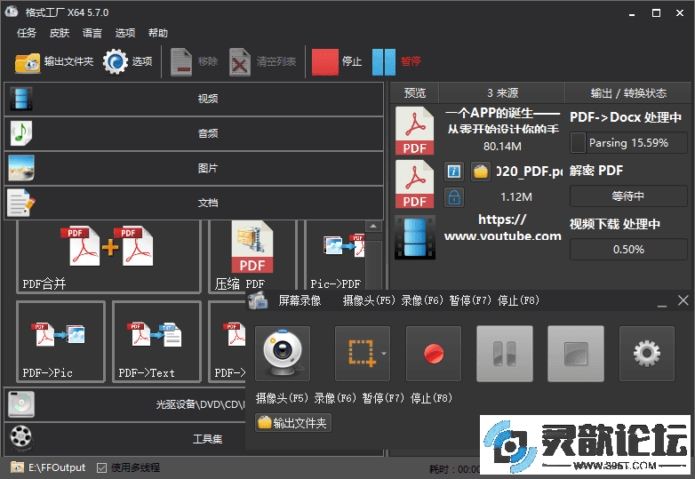Click the 输出 / 转换状态 column header
This screenshot has width=695, height=479.
click(x=628, y=93)
